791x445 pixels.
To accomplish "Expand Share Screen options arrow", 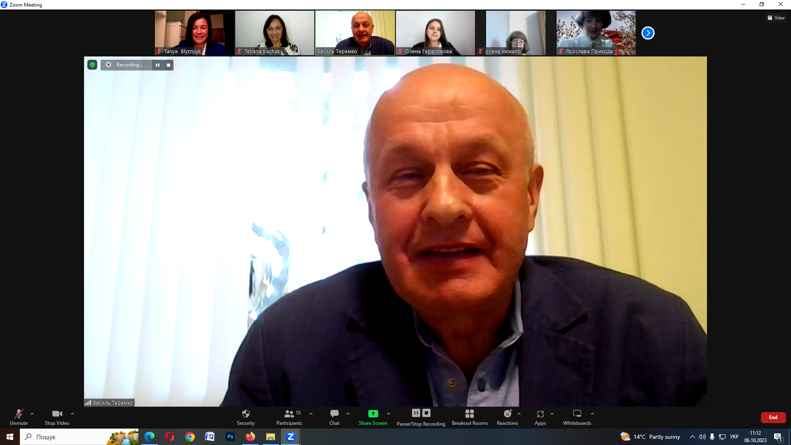I will tap(388, 414).
